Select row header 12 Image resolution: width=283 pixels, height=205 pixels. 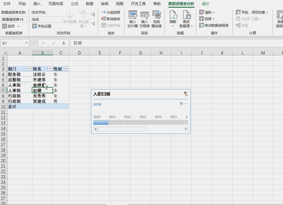3,117
